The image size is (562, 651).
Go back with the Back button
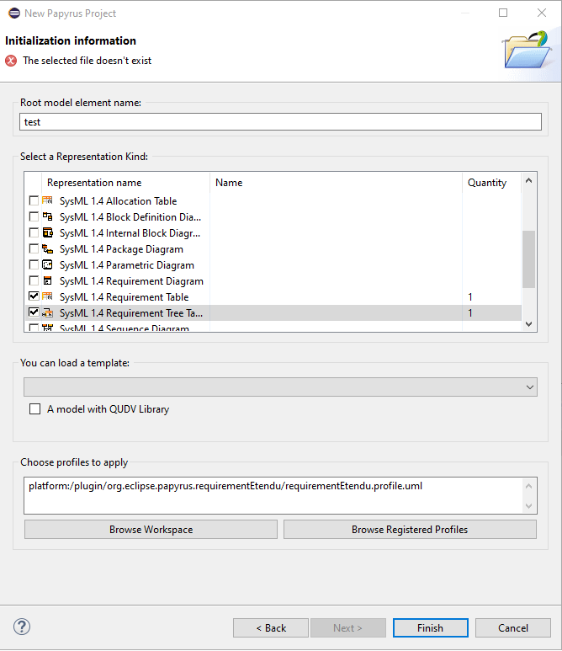(271, 628)
